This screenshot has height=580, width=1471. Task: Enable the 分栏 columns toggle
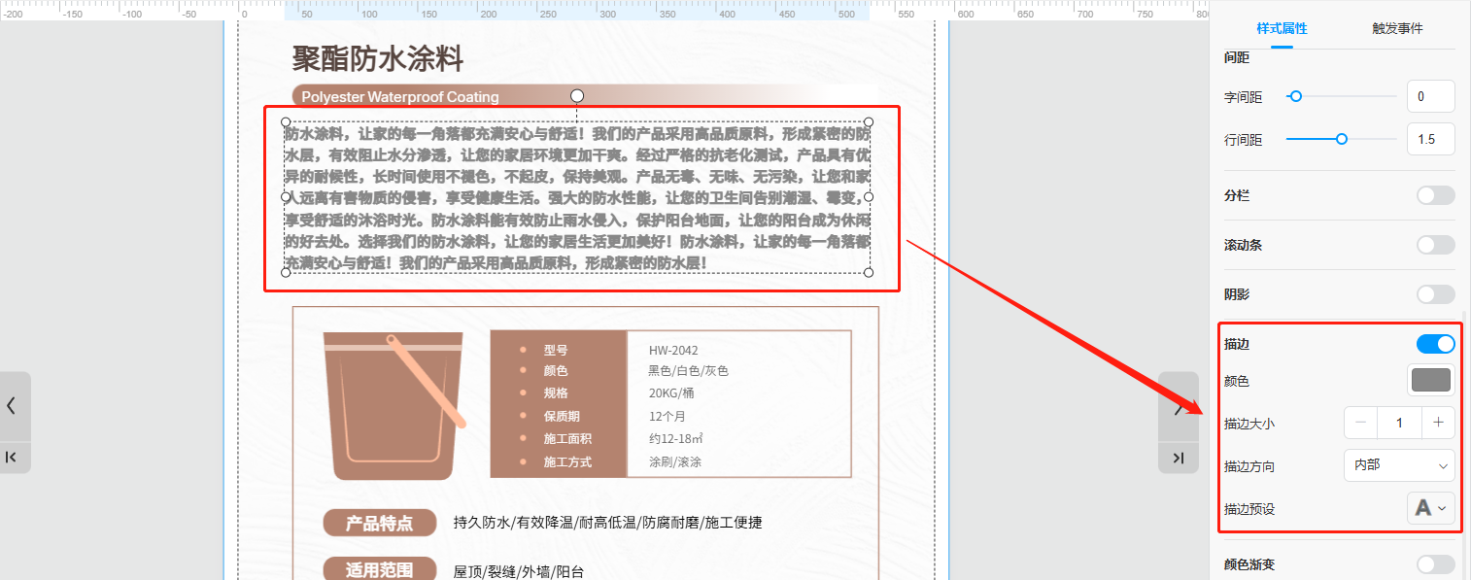pyautogui.click(x=1435, y=195)
